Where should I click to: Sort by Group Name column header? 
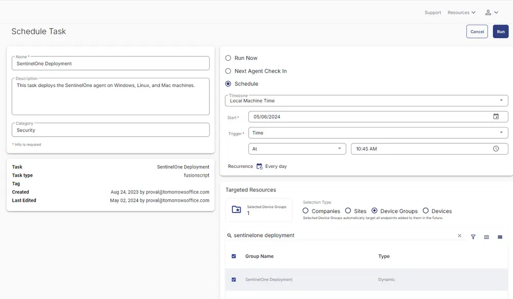260,256
